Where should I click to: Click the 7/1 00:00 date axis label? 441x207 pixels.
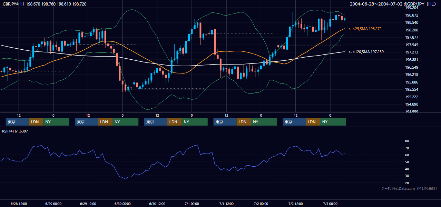pos(192,204)
